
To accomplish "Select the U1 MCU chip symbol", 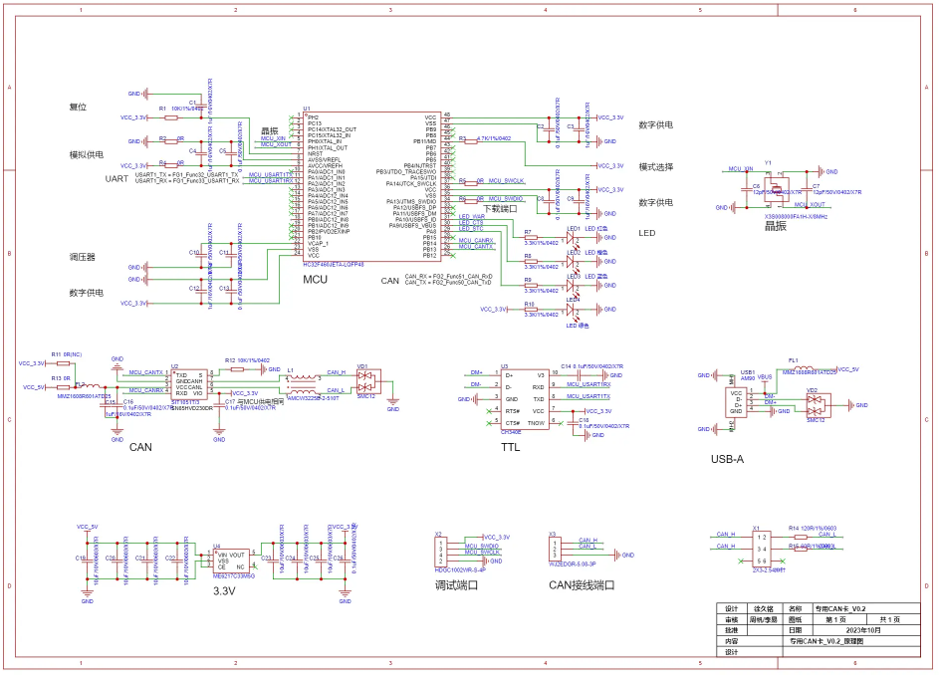I will pos(372,186).
